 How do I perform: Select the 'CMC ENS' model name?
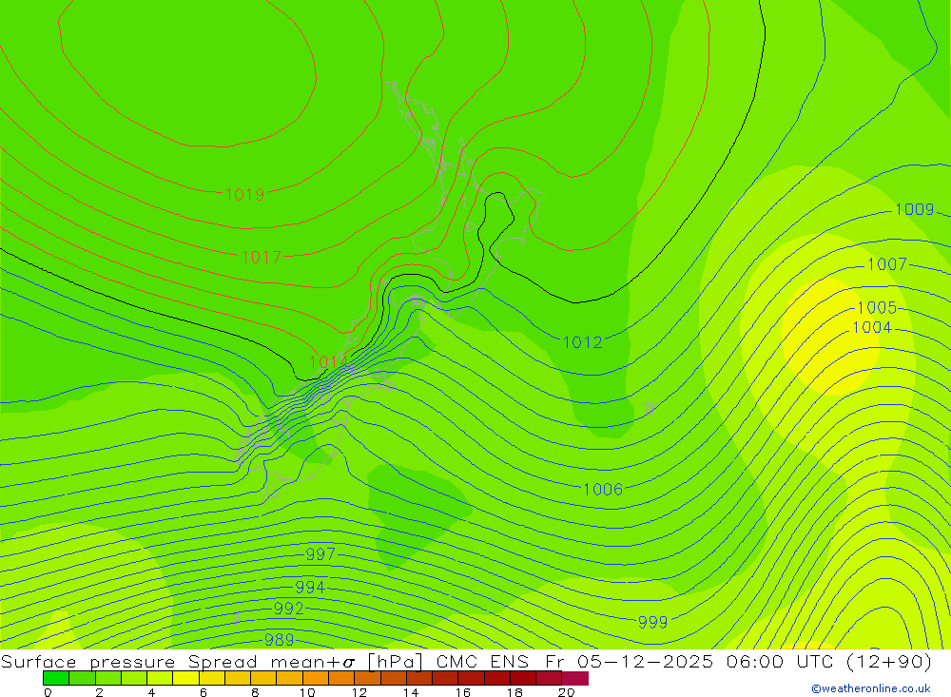point(482,661)
